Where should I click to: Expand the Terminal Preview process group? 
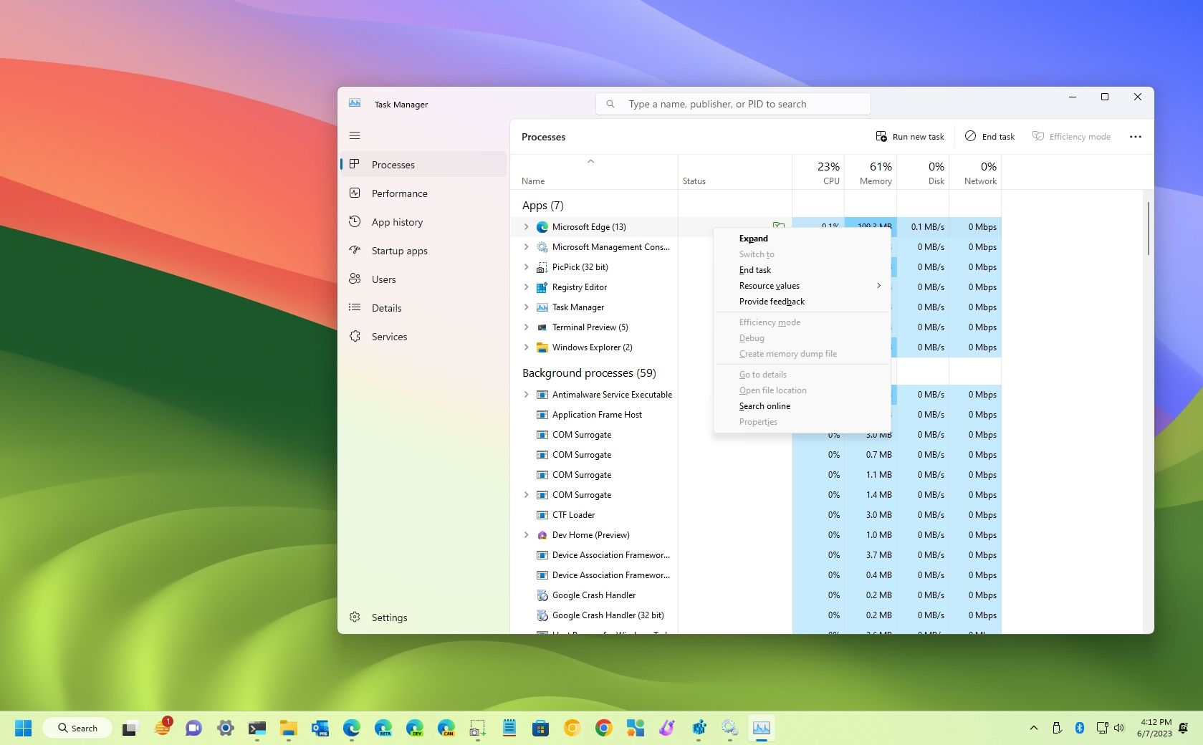tap(527, 327)
